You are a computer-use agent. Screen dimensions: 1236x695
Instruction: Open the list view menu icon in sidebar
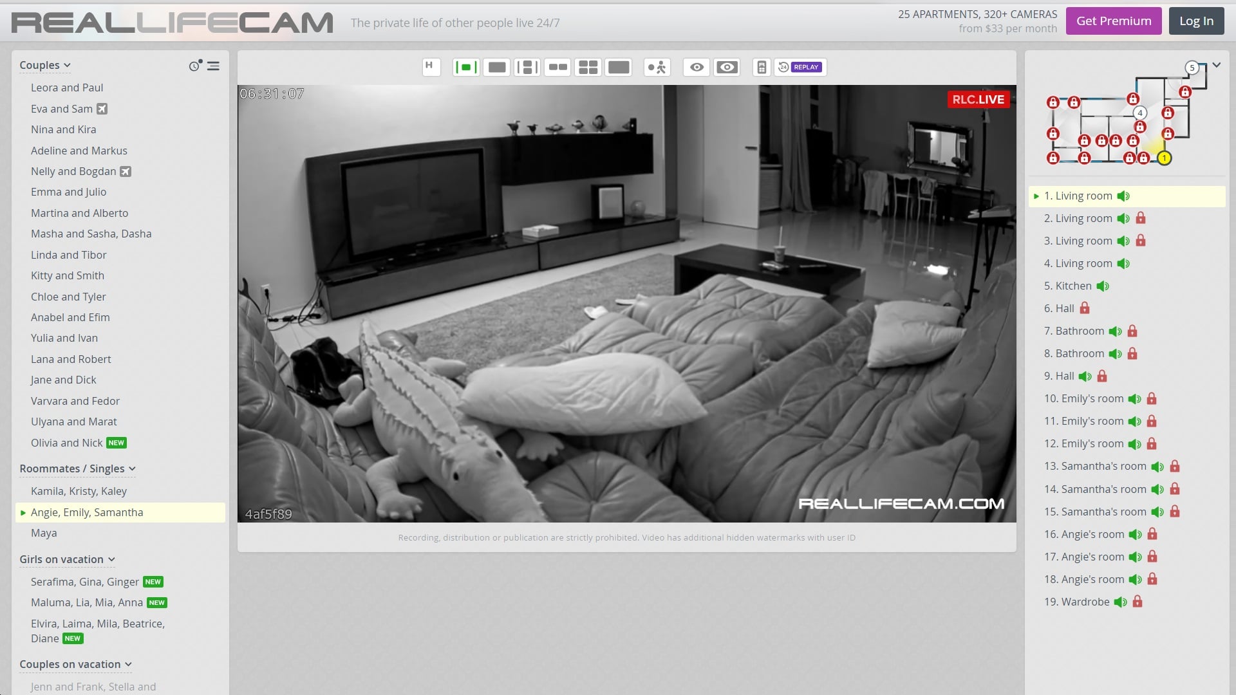click(214, 66)
